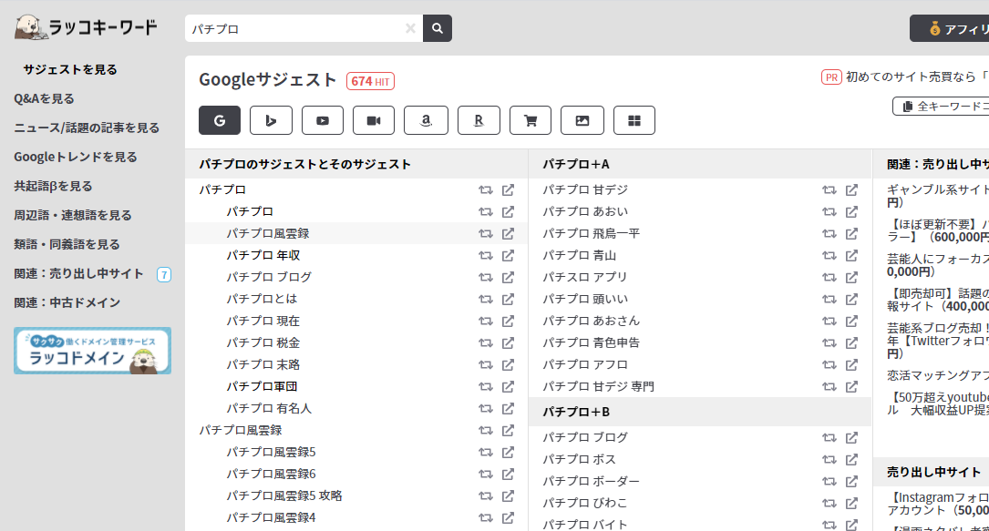Select the パチプロ風雲録 suggestion under パチプロ

pyautogui.click(x=267, y=234)
